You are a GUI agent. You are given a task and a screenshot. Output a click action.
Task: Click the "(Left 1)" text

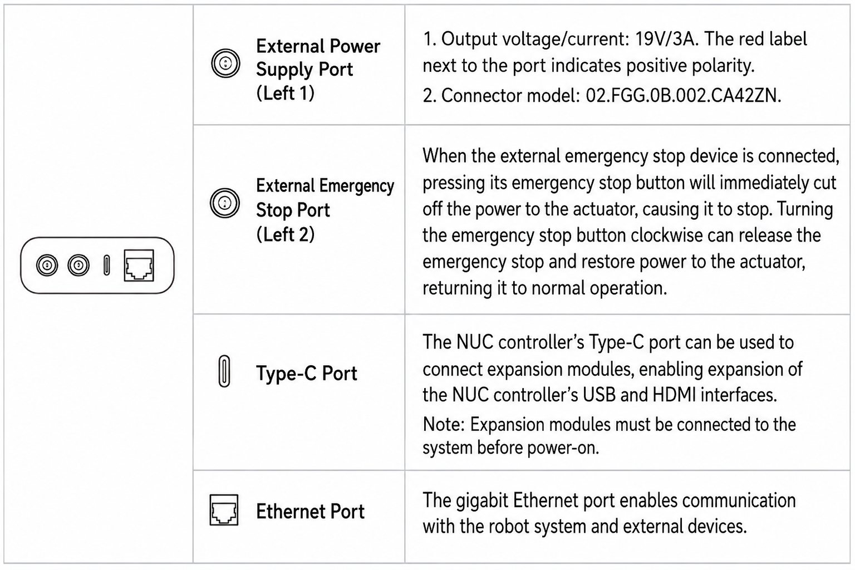tap(285, 92)
